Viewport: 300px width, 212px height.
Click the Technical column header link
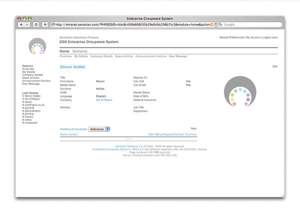click(x=190, y=134)
